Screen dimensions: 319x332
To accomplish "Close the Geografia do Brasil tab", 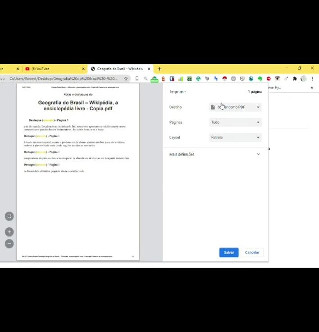I will click(x=149, y=69).
